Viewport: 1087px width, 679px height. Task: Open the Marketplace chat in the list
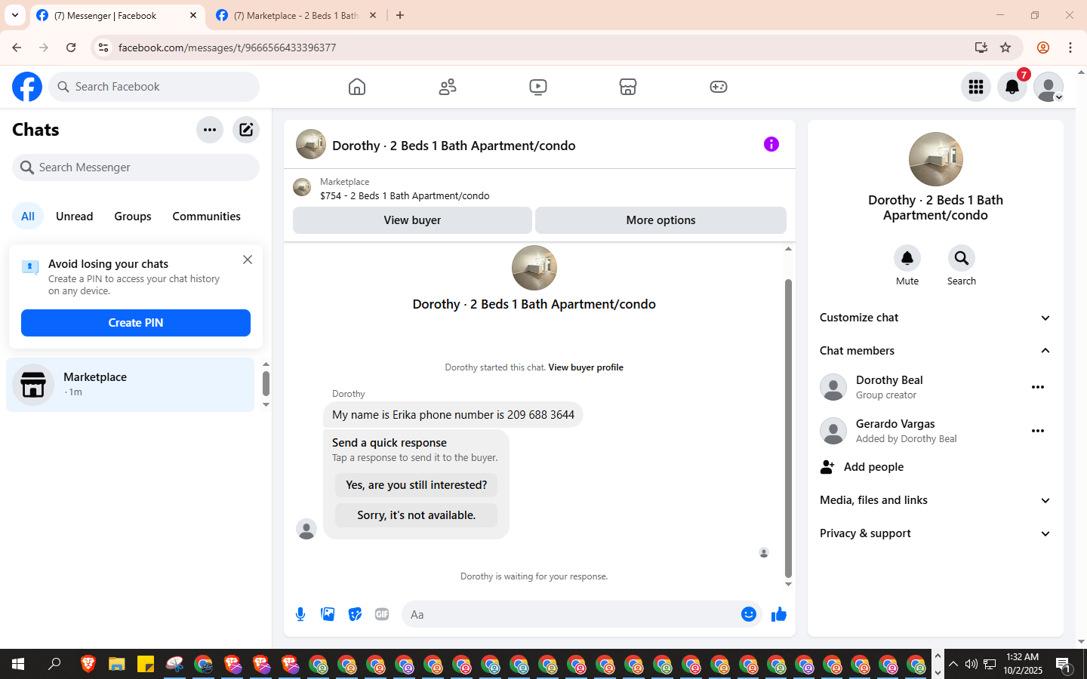pyautogui.click(x=131, y=385)
